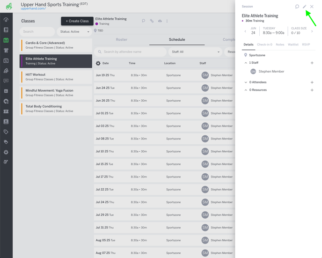Open schedule table column settings gear
This screenshot has width=322, height=258.
[98, 63]
